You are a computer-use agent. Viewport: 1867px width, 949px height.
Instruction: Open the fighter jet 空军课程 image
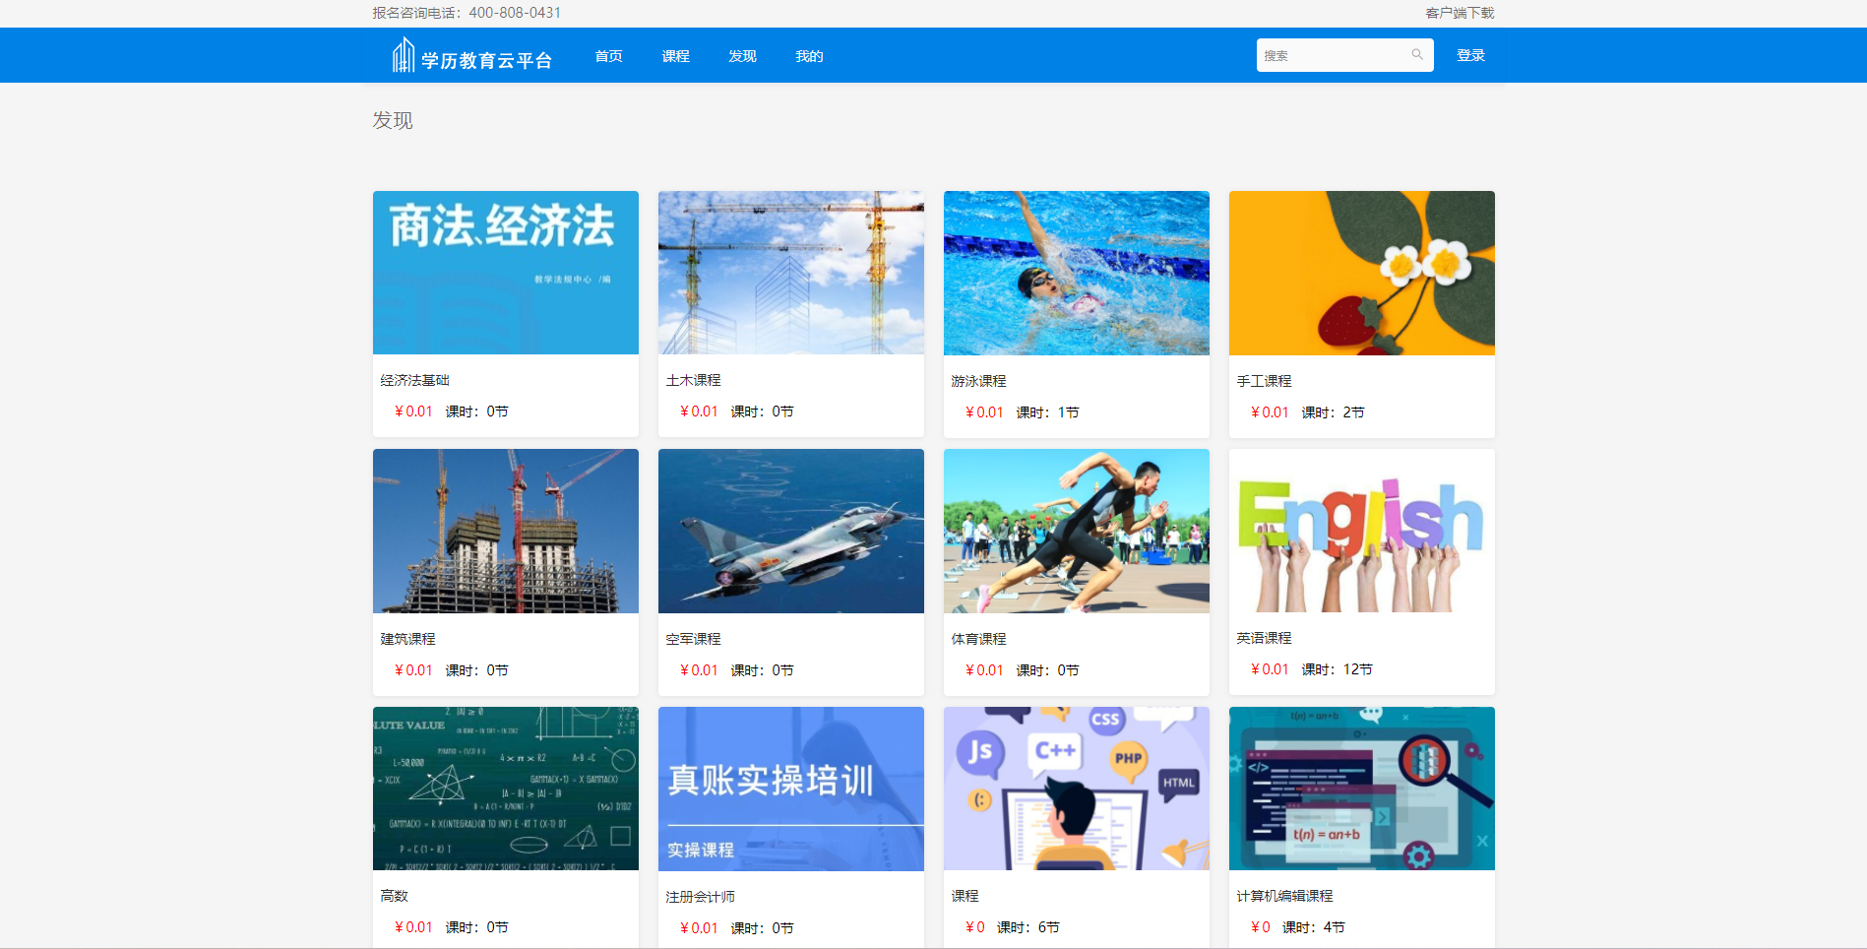(x=790, y=531)
